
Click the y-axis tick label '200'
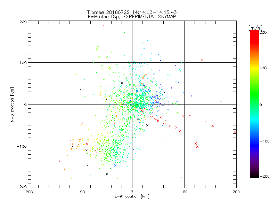point(23,22)
